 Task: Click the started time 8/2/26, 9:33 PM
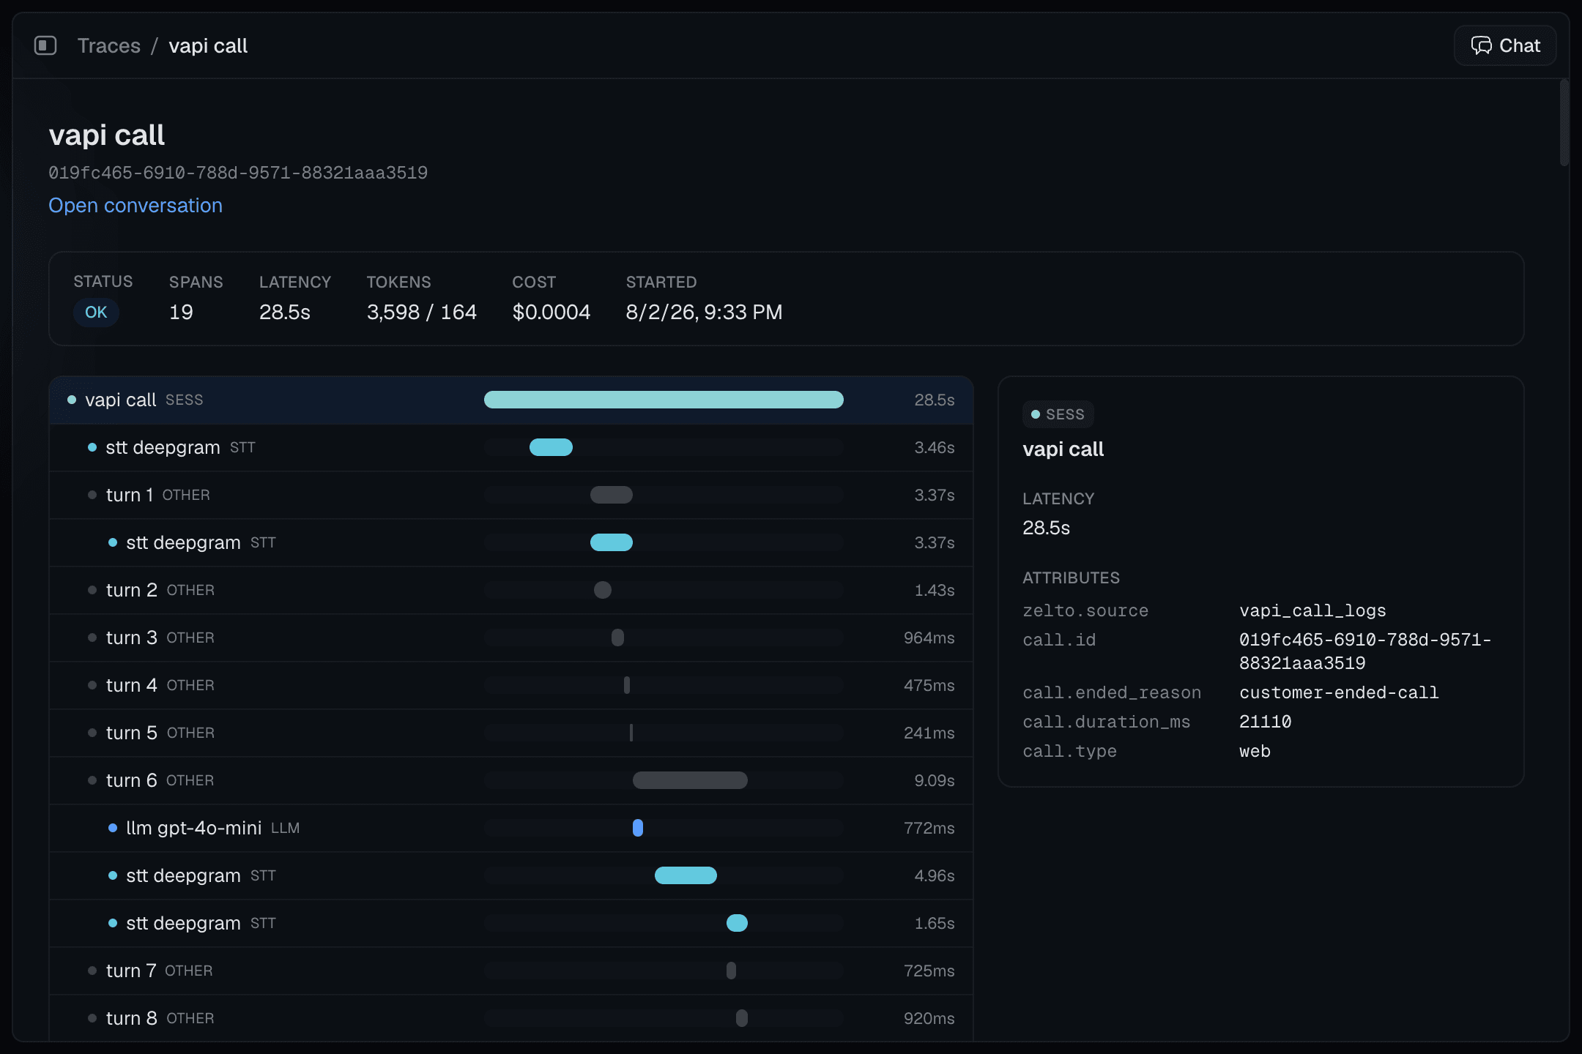(x=704, y=313)
